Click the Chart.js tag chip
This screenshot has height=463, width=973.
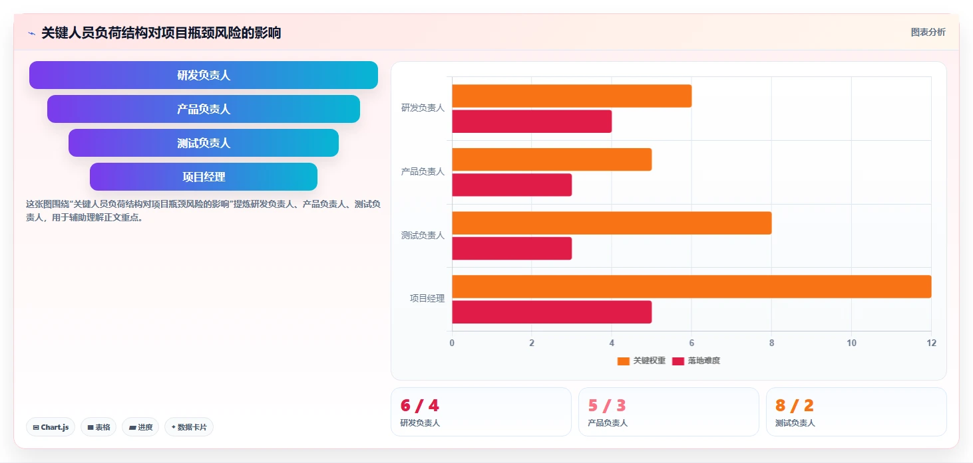click(51, 427)
